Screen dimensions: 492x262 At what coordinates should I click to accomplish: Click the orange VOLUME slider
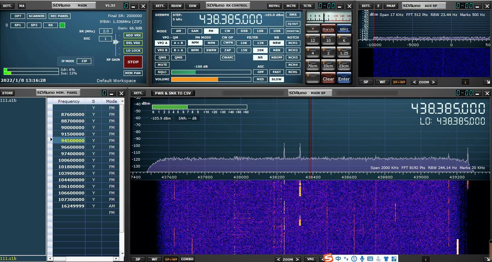click(195, 79)
